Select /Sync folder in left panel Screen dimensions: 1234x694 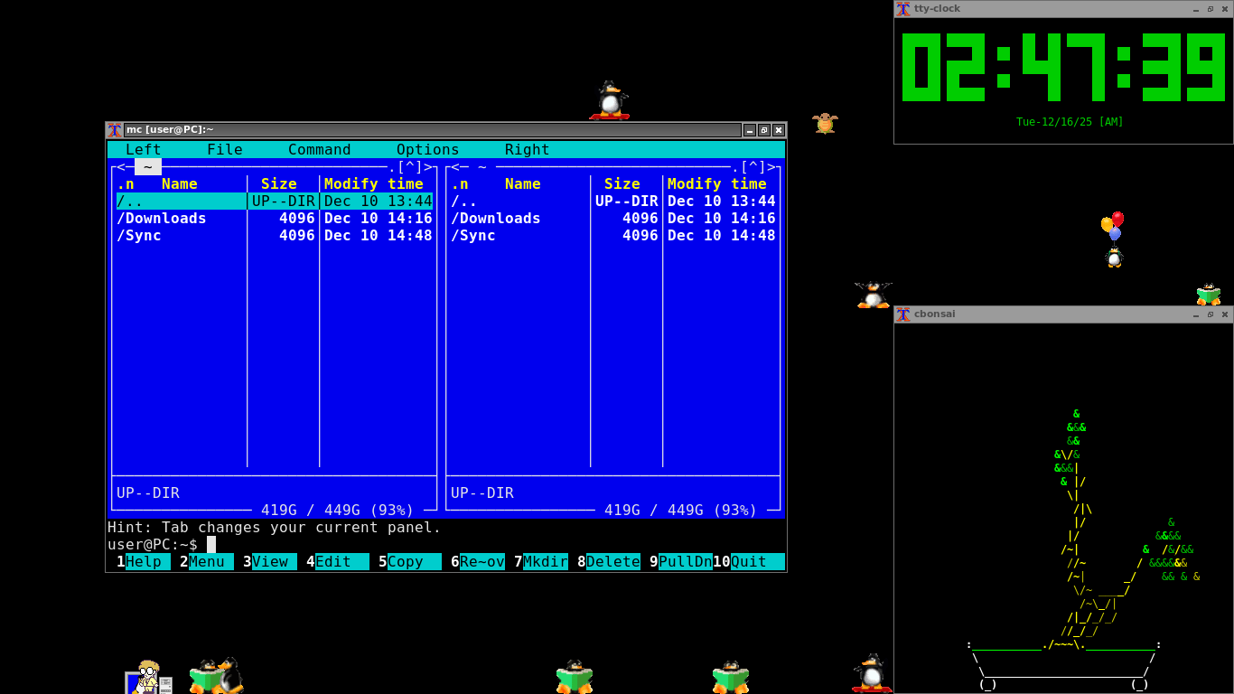[x=275, y=236]
